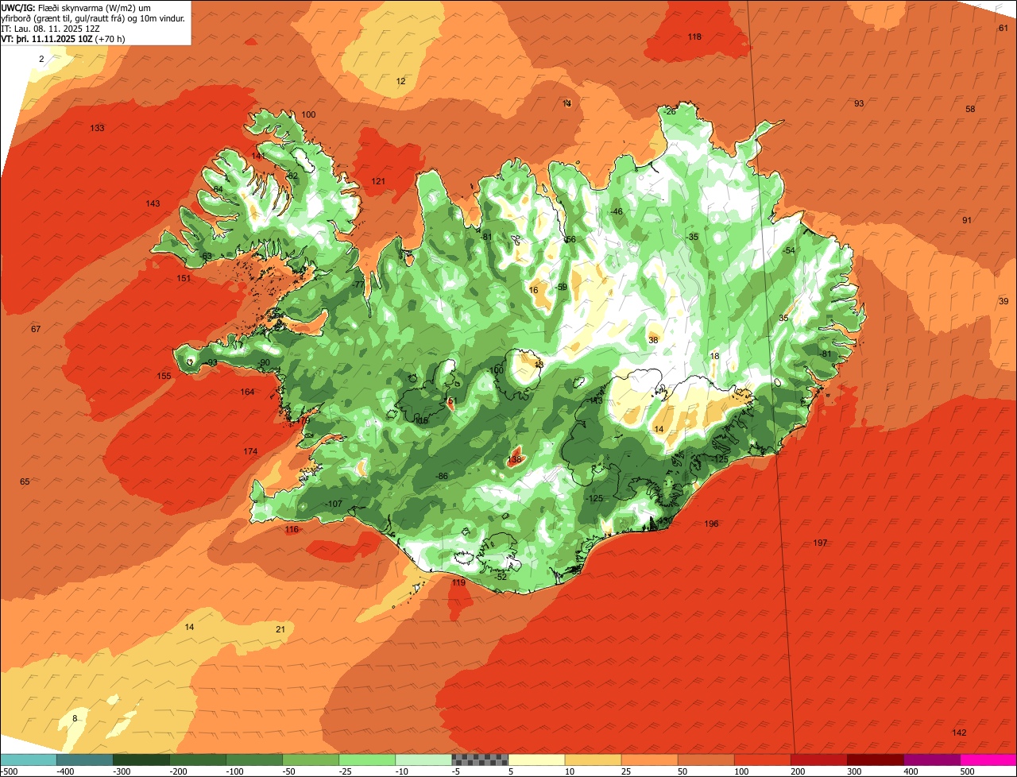The width and height of the screenshot is (1017, 777).
Task: Select the 100 to 200 red legend swatch
Action: [763, 760]
